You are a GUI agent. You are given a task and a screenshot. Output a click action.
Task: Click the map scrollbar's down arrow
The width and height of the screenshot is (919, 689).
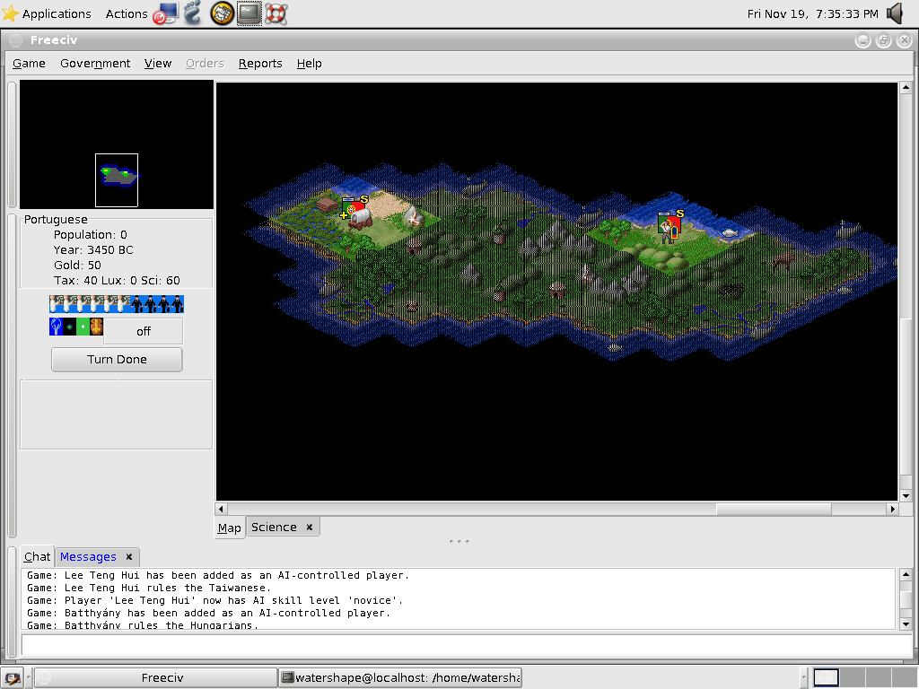[906, 495]
